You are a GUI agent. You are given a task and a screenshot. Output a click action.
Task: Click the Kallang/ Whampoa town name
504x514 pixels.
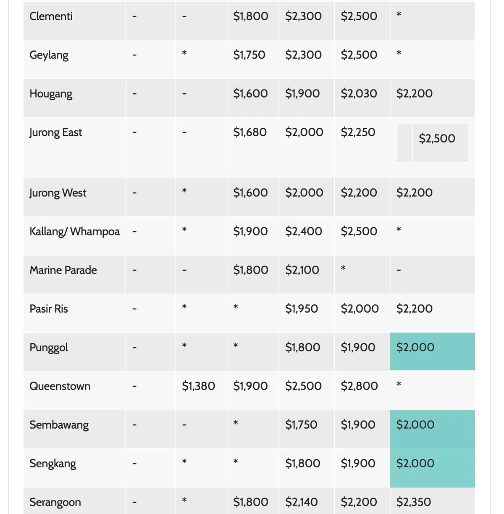[74, 232]
